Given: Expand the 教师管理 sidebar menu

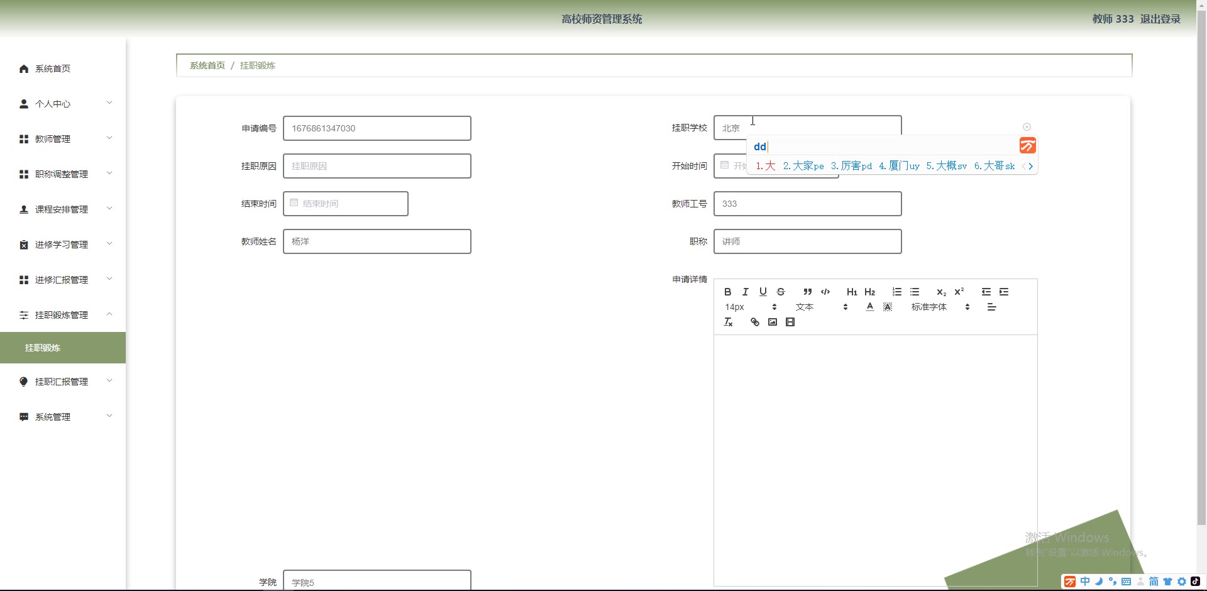Looking at the screenshot, I should pos(63,139).
